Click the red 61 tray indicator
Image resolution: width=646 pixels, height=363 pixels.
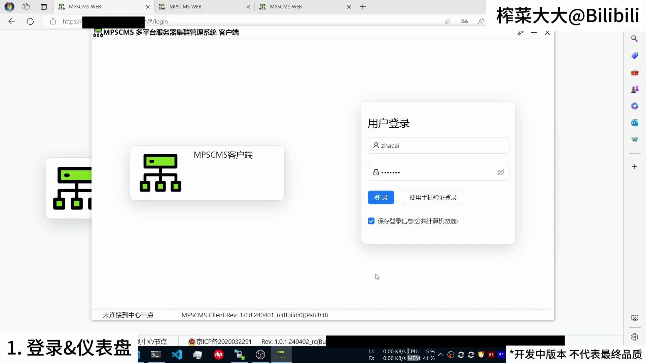pyautogui.click(x=491, y=355)
